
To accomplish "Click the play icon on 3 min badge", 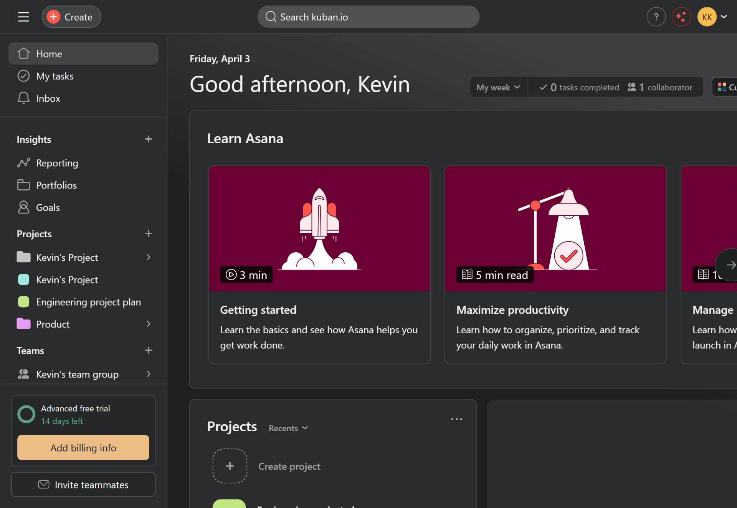I will (231, 275).
